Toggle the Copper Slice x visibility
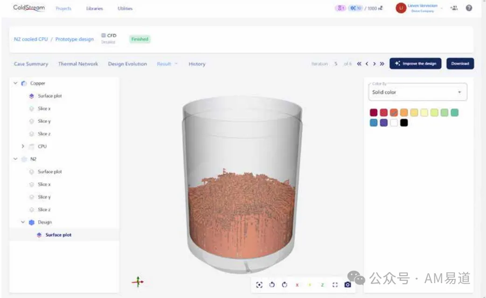This screenshot has width=486, height=298. click(x=31, y=108)
